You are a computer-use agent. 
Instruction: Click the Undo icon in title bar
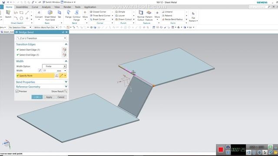8,2
